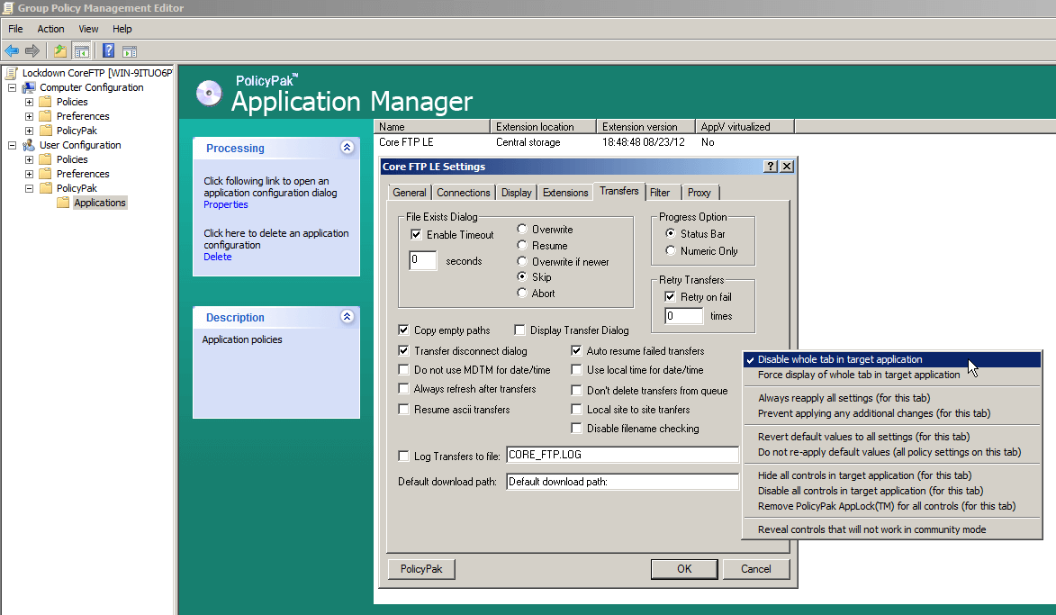The height and width of the screenshot is (615, 1056).
Task: Collapse the User Configuration node
Action: coord(12,145)
